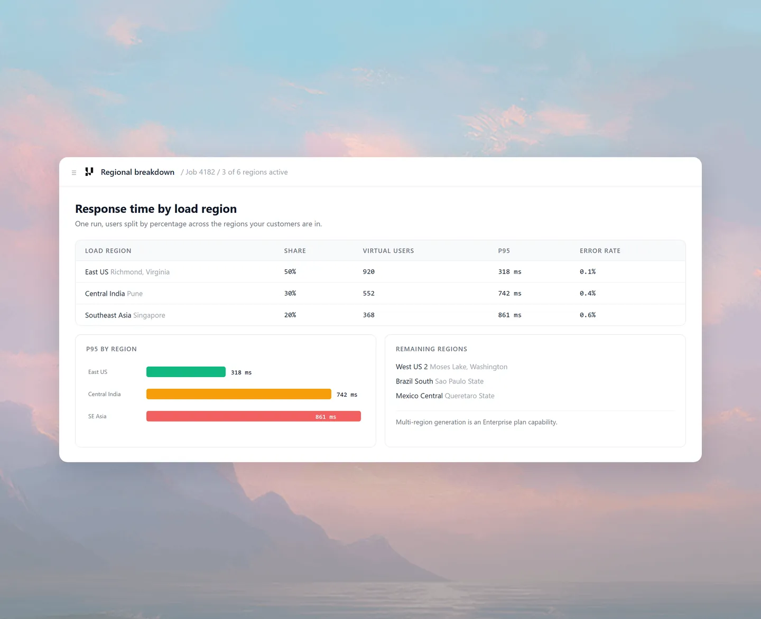Click the 20% share value

(x=290, y=315)
